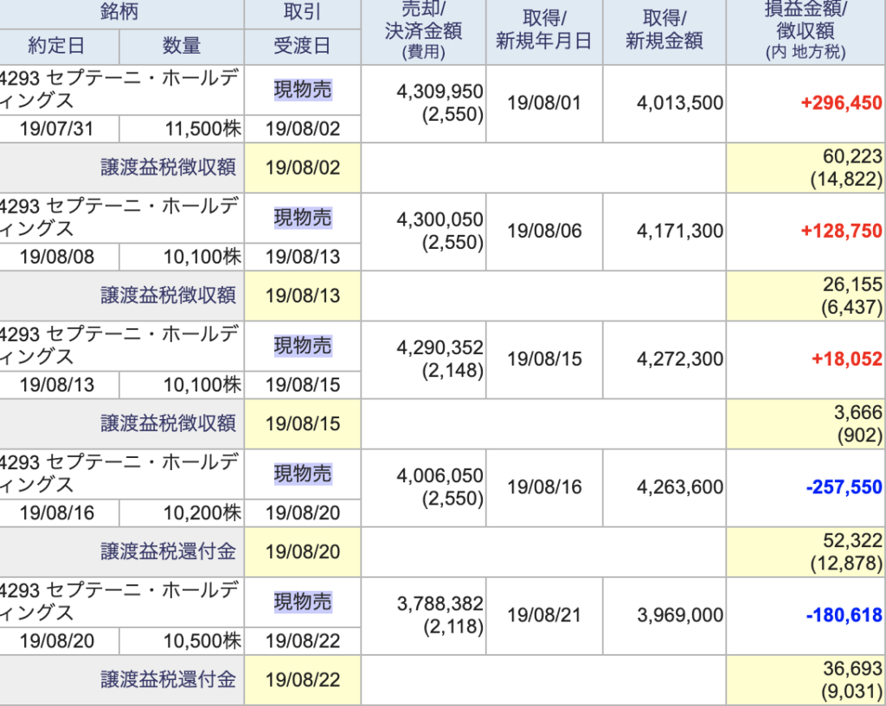886x706 pixels.
Task: Click the tax withheld amount 26,155
Action: click(852, 284)
